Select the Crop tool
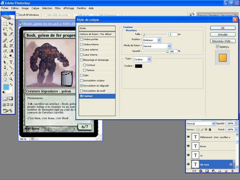The image size is (240, 180). pos(5,34)
